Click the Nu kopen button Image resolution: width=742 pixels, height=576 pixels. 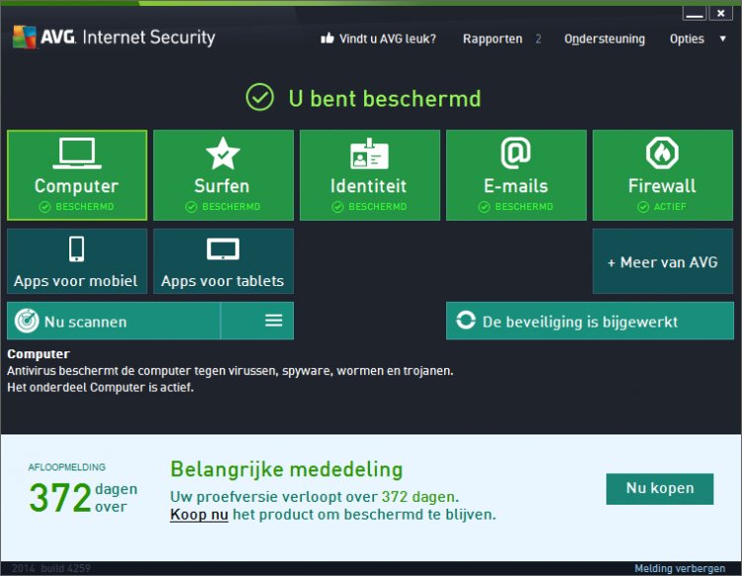tap(660, 489)
